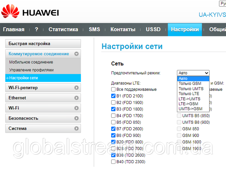Choose LTE->UMTS option in list

click(x=189, y=99)
